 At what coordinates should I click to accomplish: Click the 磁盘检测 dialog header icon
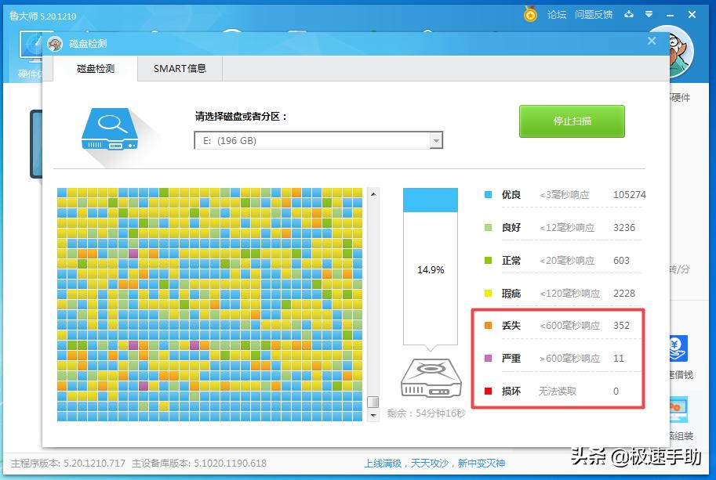click(54, 44)
